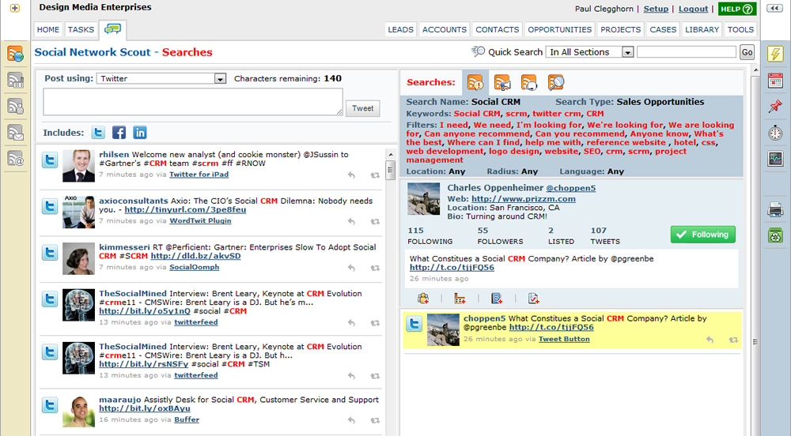The width and height of the screenshot is (791, 436).
Task: Click the main page scrollbar up arrow
Action: click(755, 70)
